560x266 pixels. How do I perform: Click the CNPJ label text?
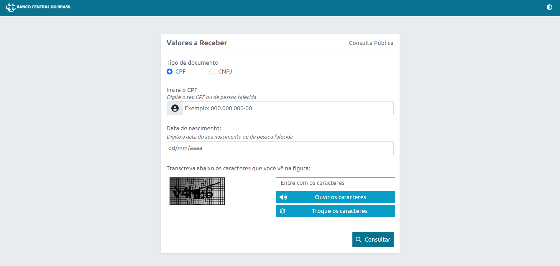pos(225,72)
